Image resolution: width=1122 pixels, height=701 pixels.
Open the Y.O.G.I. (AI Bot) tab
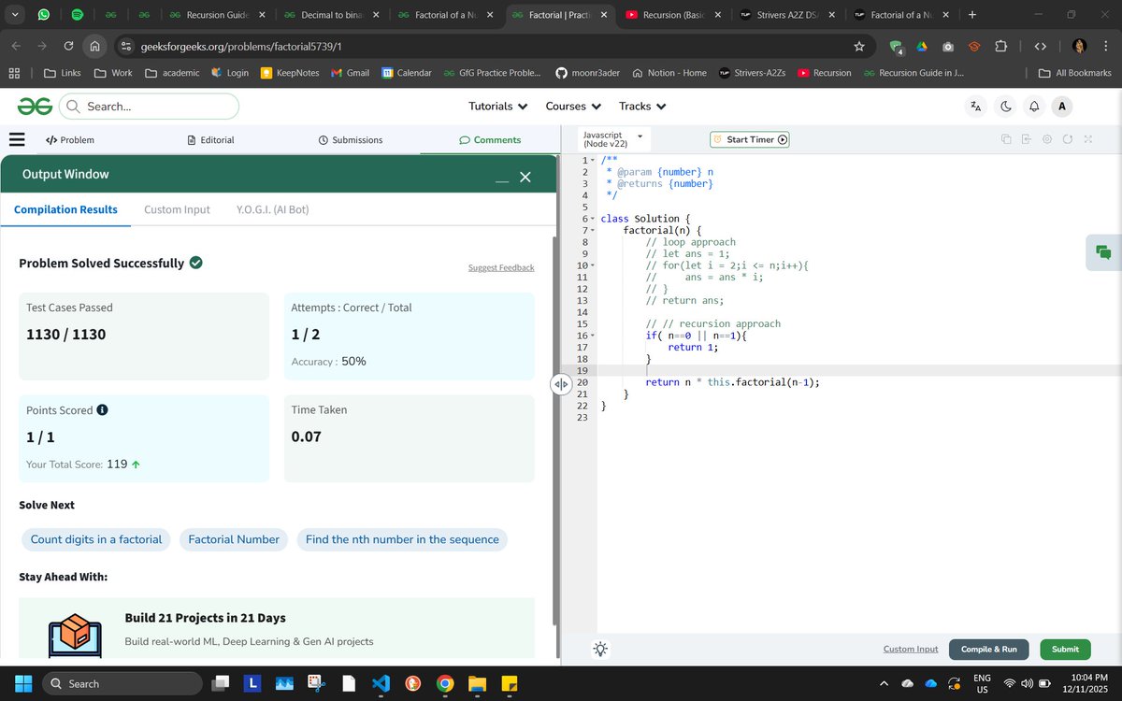(273, 209)
